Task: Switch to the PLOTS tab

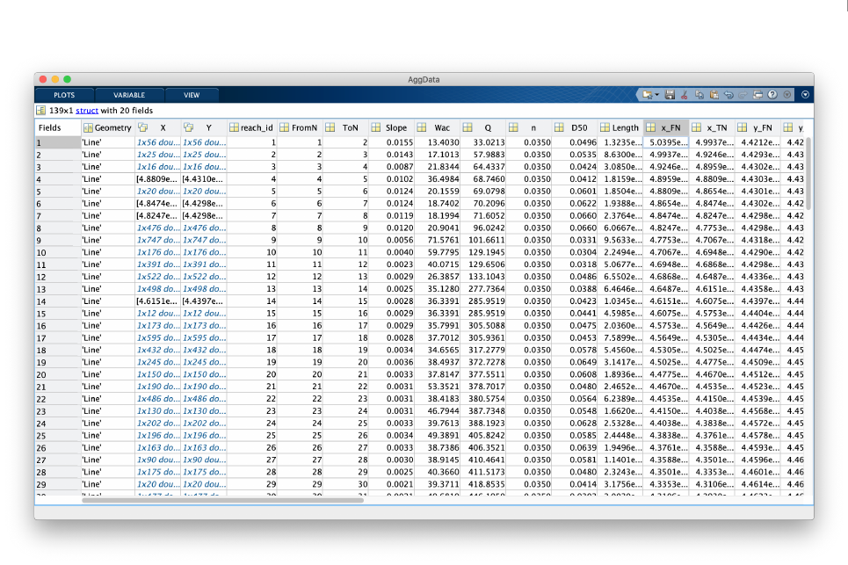Action: click(x=64, y=95)
